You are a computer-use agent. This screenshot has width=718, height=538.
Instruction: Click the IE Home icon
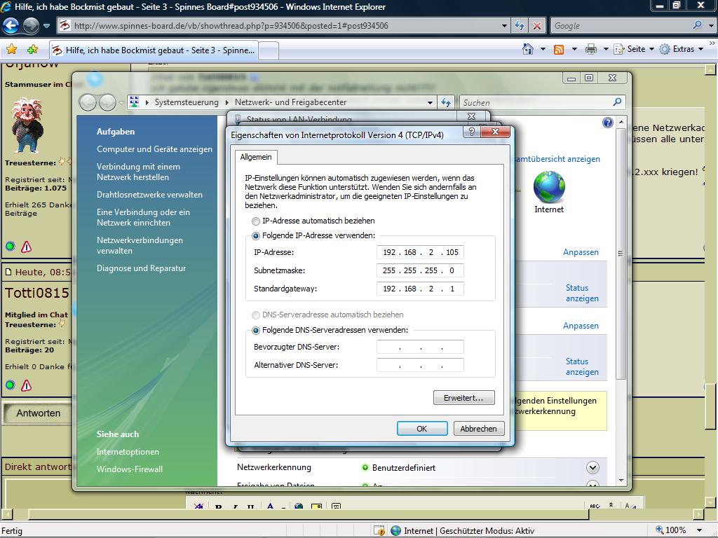528,49
